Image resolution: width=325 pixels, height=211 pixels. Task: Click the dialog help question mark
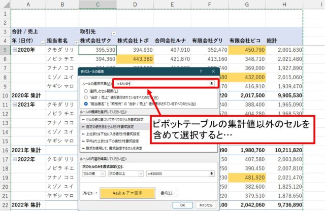pyautogui.click(x=201, y=71)
